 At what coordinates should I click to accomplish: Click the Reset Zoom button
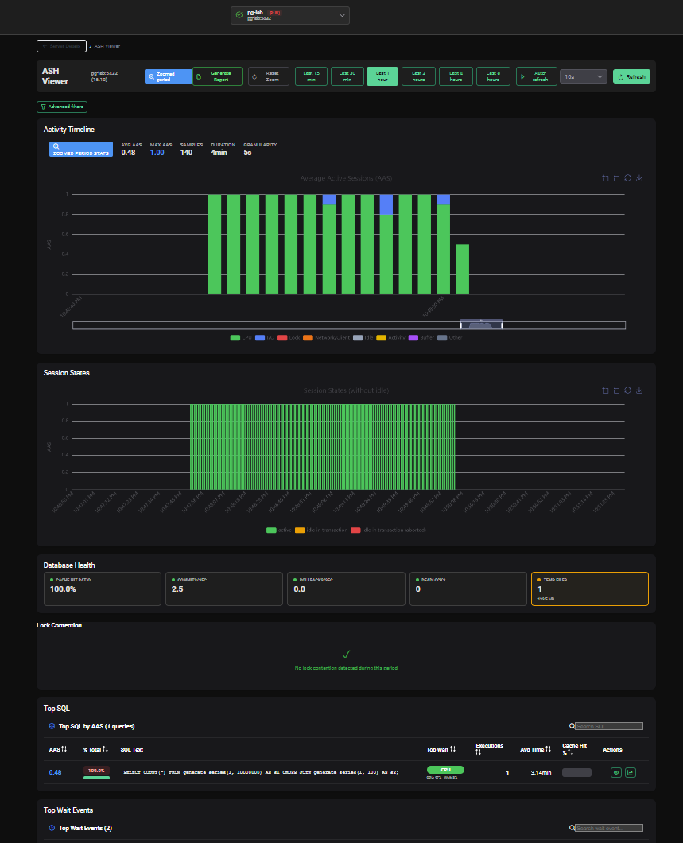[x=269, y=76]
